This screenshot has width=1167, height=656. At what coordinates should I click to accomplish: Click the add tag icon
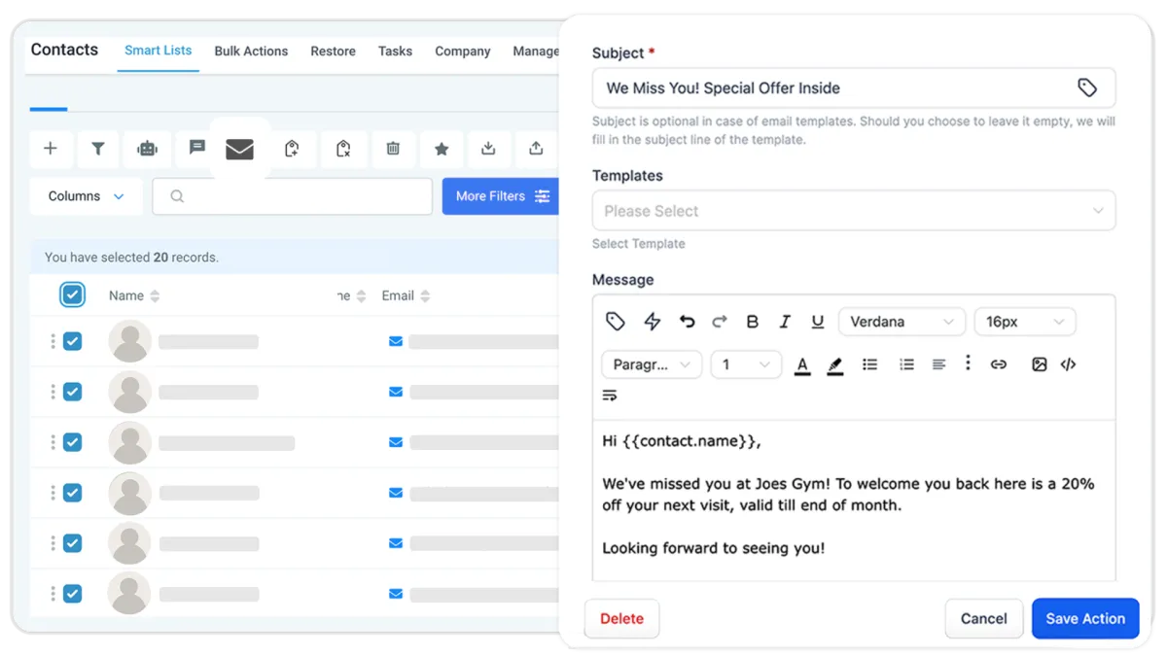pyautogui.click(x=292, y=149)
